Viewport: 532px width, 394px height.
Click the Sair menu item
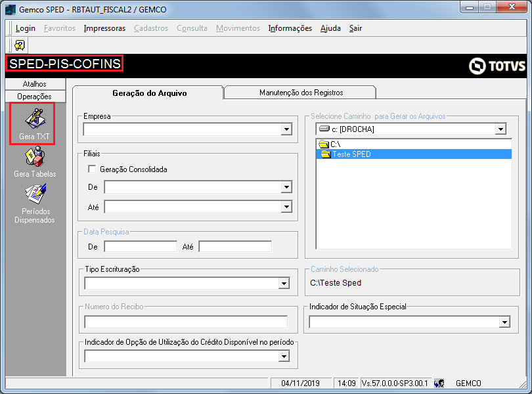pos(355,28)
